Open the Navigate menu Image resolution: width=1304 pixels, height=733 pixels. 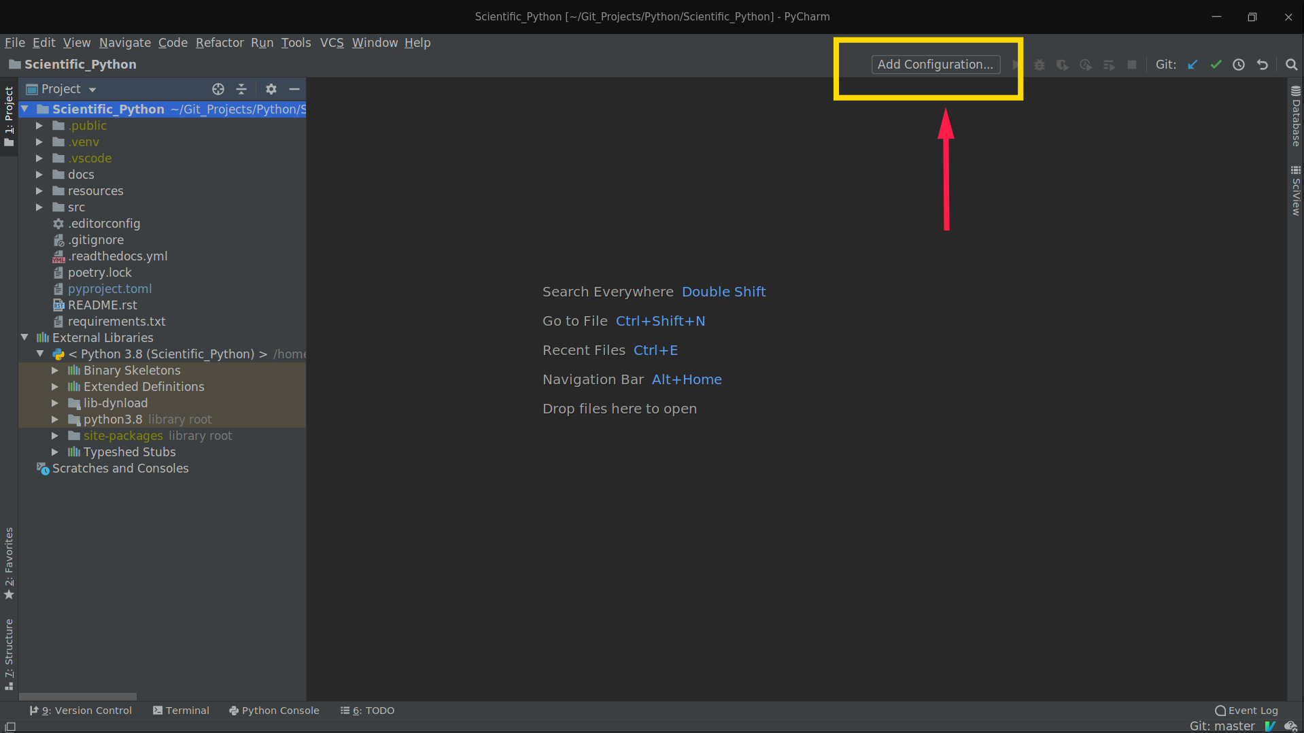[125, 43]
